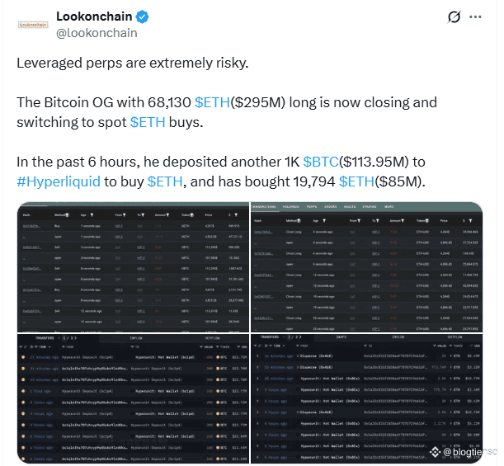Open the @lookonchain handle link
Screen dimensions: 504x466
97,33
